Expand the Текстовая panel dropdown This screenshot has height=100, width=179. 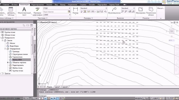tap(43, 18)
